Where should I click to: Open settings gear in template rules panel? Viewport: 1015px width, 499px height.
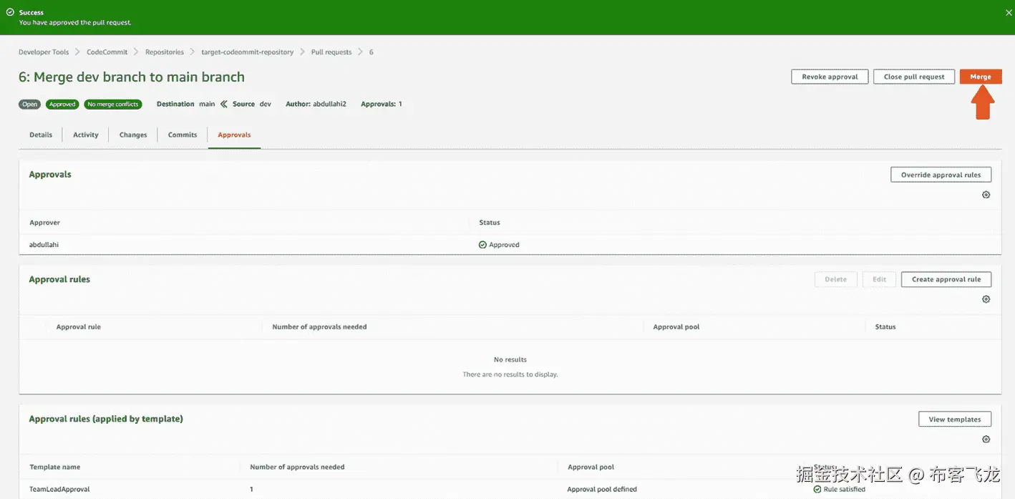(x=986, y=440)
